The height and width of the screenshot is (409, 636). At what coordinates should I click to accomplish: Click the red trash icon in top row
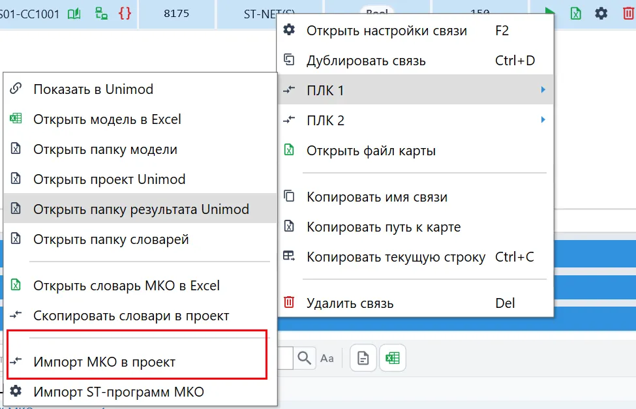point(628,14)
